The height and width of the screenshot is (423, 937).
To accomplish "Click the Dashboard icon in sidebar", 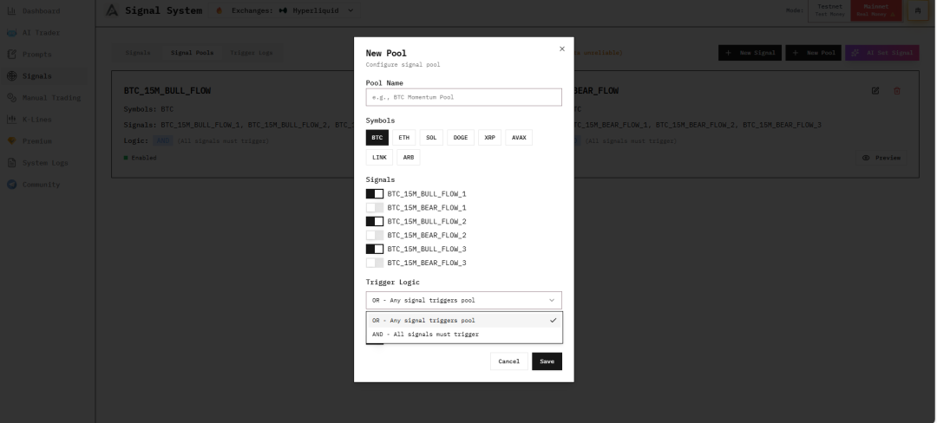I will coord(12,10).
